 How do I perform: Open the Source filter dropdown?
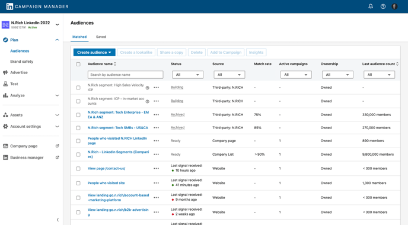pos(230,75)
